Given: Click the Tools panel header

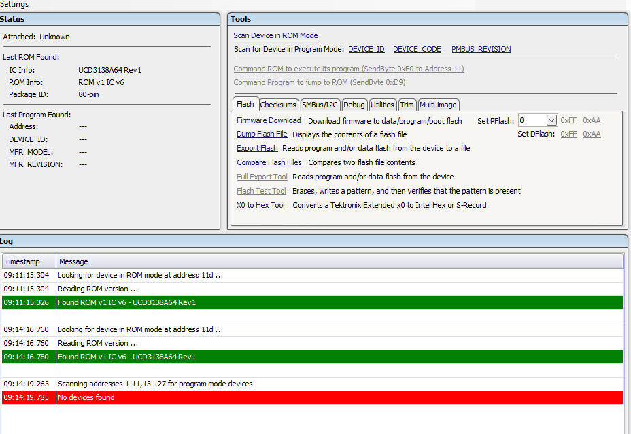Looking at the screenshot, I should click(x=428, y=19).
